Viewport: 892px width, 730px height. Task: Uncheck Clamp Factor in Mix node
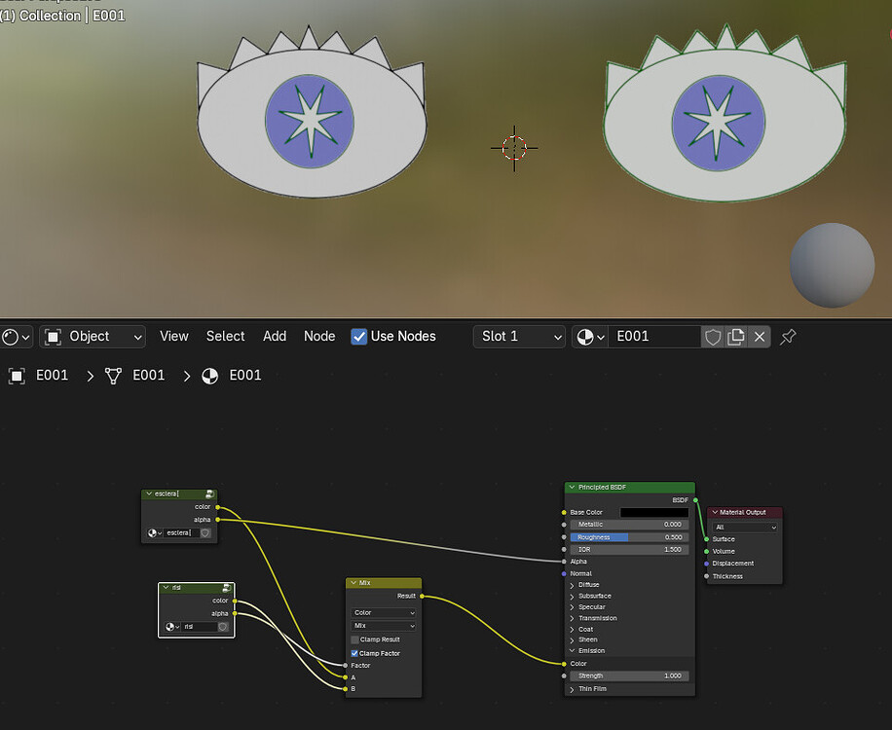click(x=354, y=653)
